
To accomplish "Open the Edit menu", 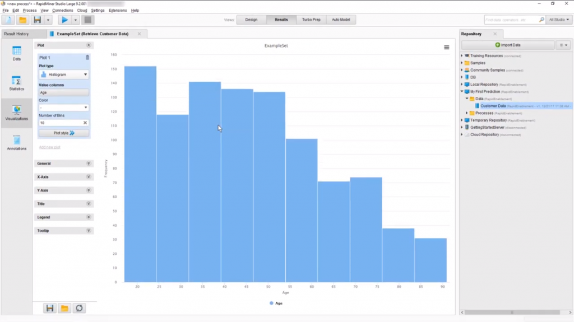I will (16, 10).
